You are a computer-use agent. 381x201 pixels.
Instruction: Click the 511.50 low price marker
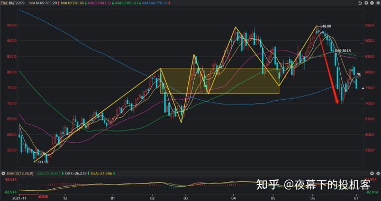(42, 162)
